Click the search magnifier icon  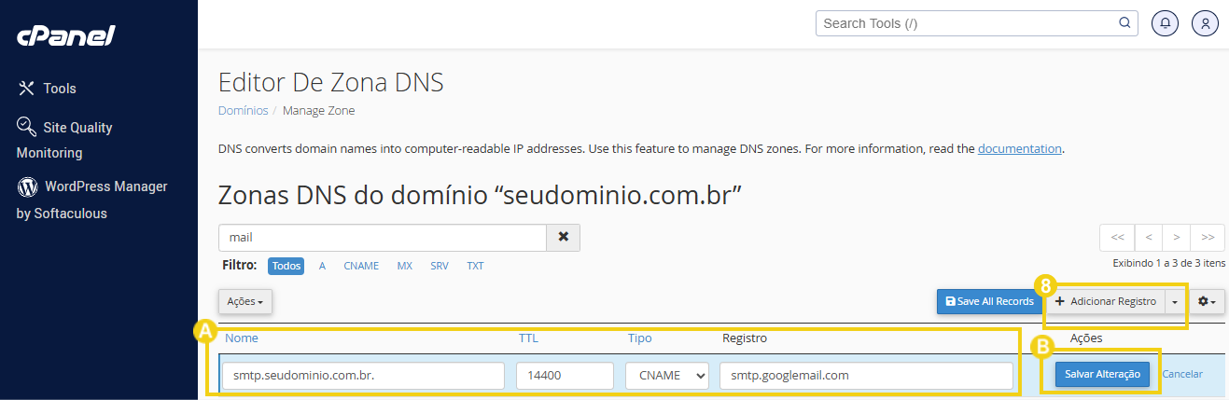coord(1124,23)
